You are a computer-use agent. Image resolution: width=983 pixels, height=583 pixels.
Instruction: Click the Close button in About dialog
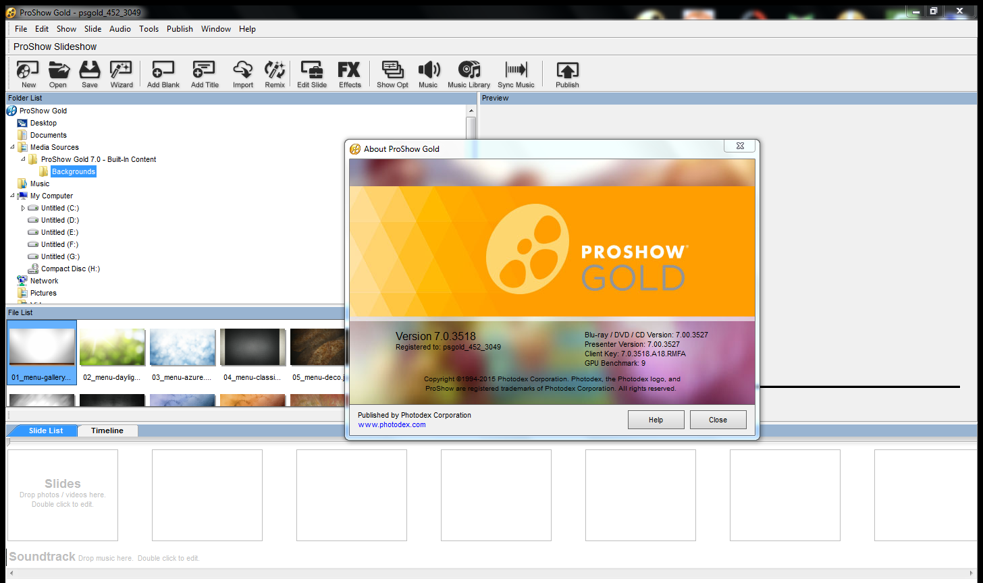[x=718, y=420]
